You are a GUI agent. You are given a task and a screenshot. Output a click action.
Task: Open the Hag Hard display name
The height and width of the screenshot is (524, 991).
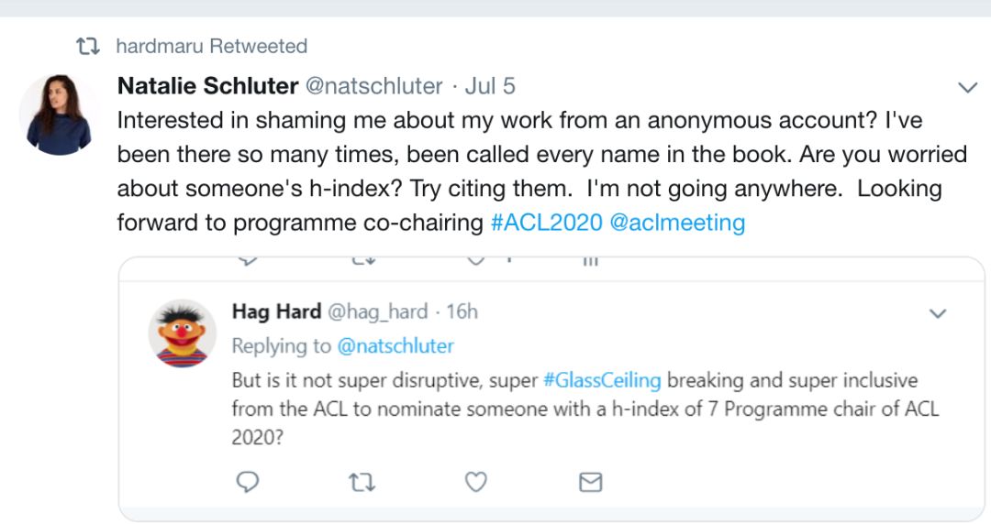(276, 311)
